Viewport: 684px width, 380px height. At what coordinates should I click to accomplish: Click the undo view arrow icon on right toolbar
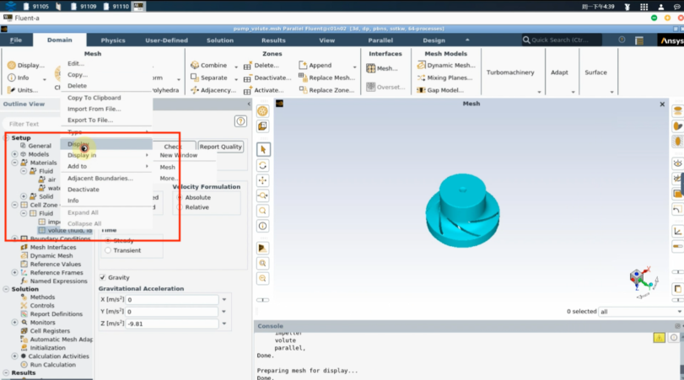tap(677, 210)
